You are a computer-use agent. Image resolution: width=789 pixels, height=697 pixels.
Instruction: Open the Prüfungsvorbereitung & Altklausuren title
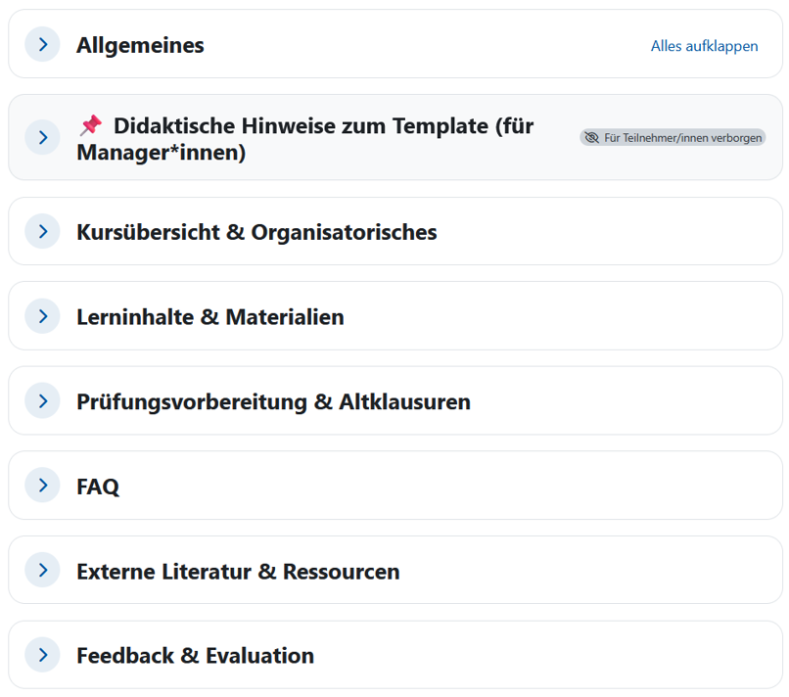[x=273, y=401]
